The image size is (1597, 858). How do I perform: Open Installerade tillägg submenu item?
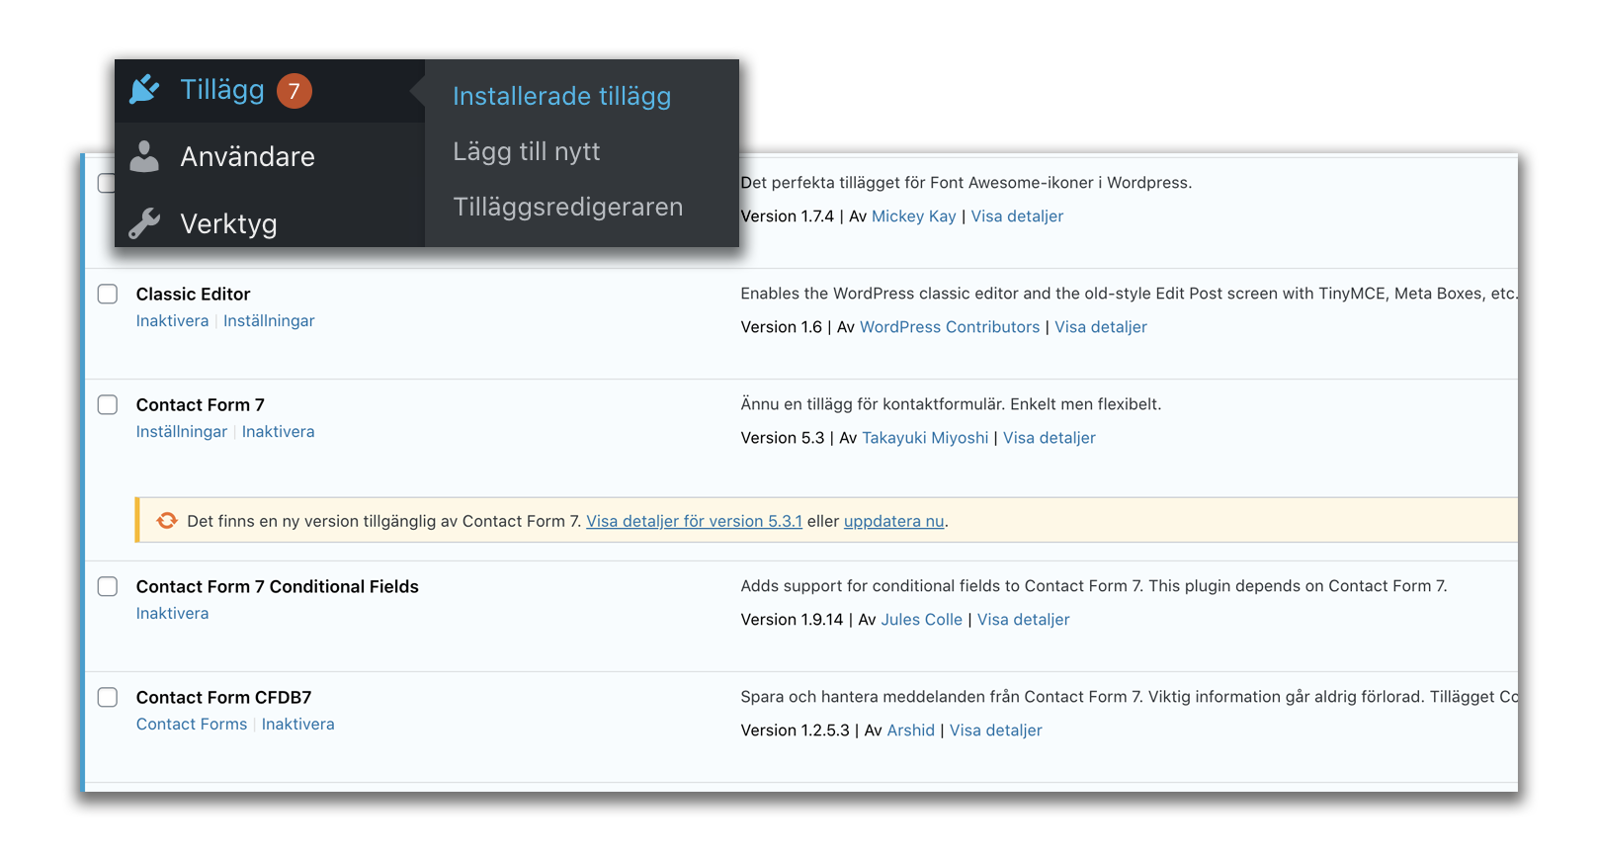(x=561, y=96)
